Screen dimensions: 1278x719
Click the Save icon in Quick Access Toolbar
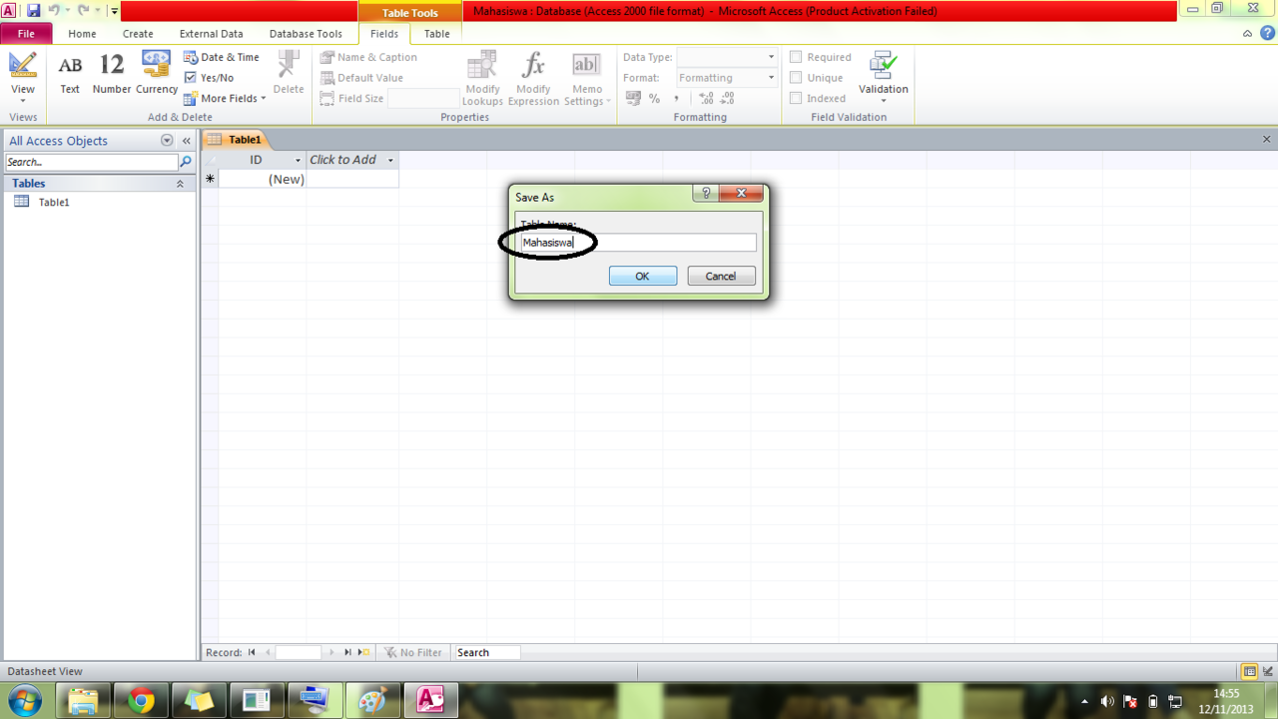click(34, 11)
